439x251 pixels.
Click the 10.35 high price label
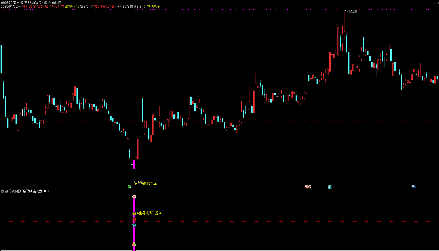click(352, 12)
